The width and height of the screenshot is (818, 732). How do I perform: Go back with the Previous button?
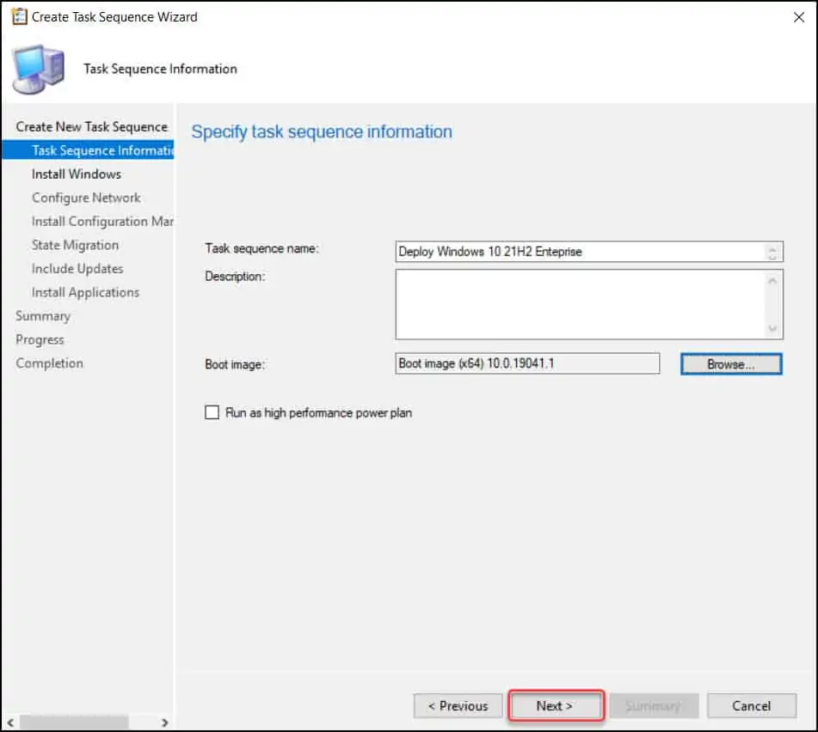tap(458, 706)
